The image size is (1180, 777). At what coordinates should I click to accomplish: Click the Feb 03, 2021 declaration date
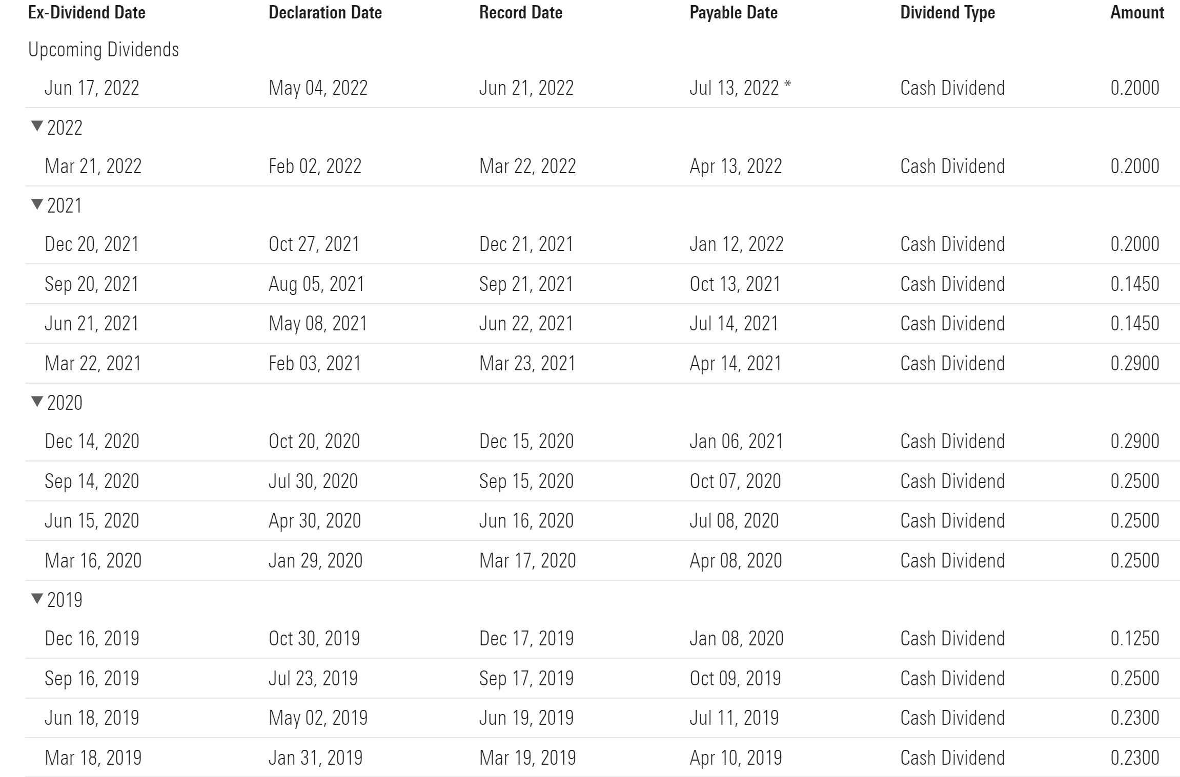coord(315,364)
